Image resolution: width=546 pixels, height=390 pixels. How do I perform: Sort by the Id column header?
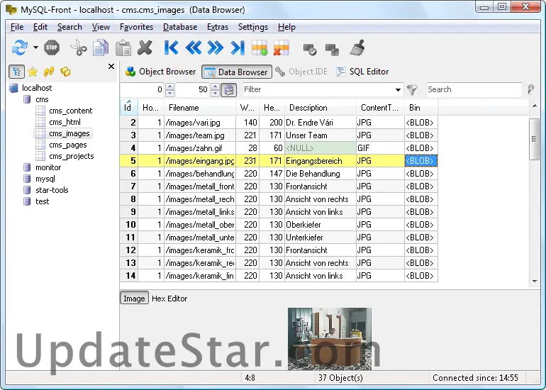[x=129, y=108]
